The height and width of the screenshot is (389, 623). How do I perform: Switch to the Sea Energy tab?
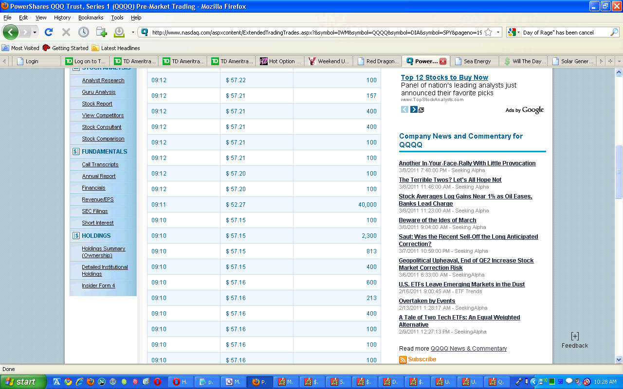[475, 61]
